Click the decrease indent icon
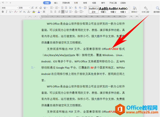The image size is (160, 117). [x=62, y=8]
